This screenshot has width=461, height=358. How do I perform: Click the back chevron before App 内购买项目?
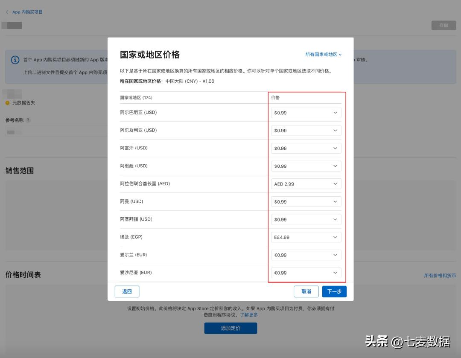(x=7, y=12)
